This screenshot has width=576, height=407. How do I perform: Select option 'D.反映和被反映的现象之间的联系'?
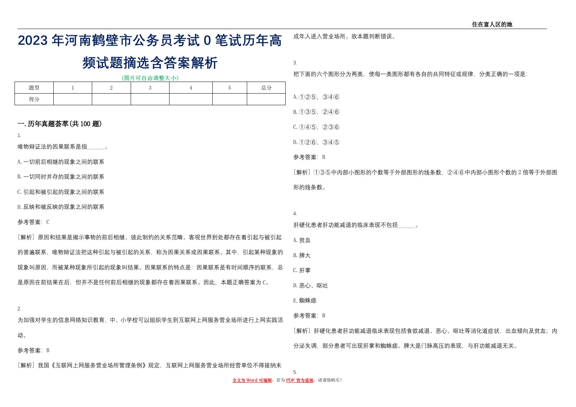(61, 207)
